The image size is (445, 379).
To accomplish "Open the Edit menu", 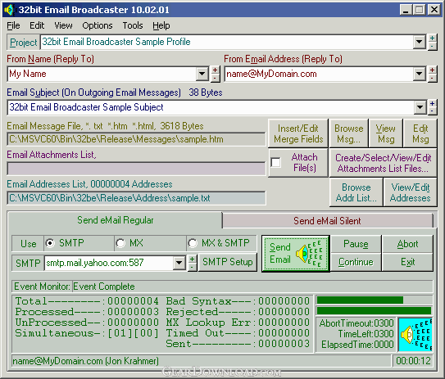I will (x=37, y=26).
